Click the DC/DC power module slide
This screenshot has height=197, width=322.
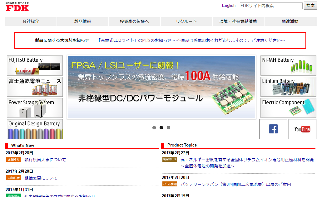[x=161, y=87]
